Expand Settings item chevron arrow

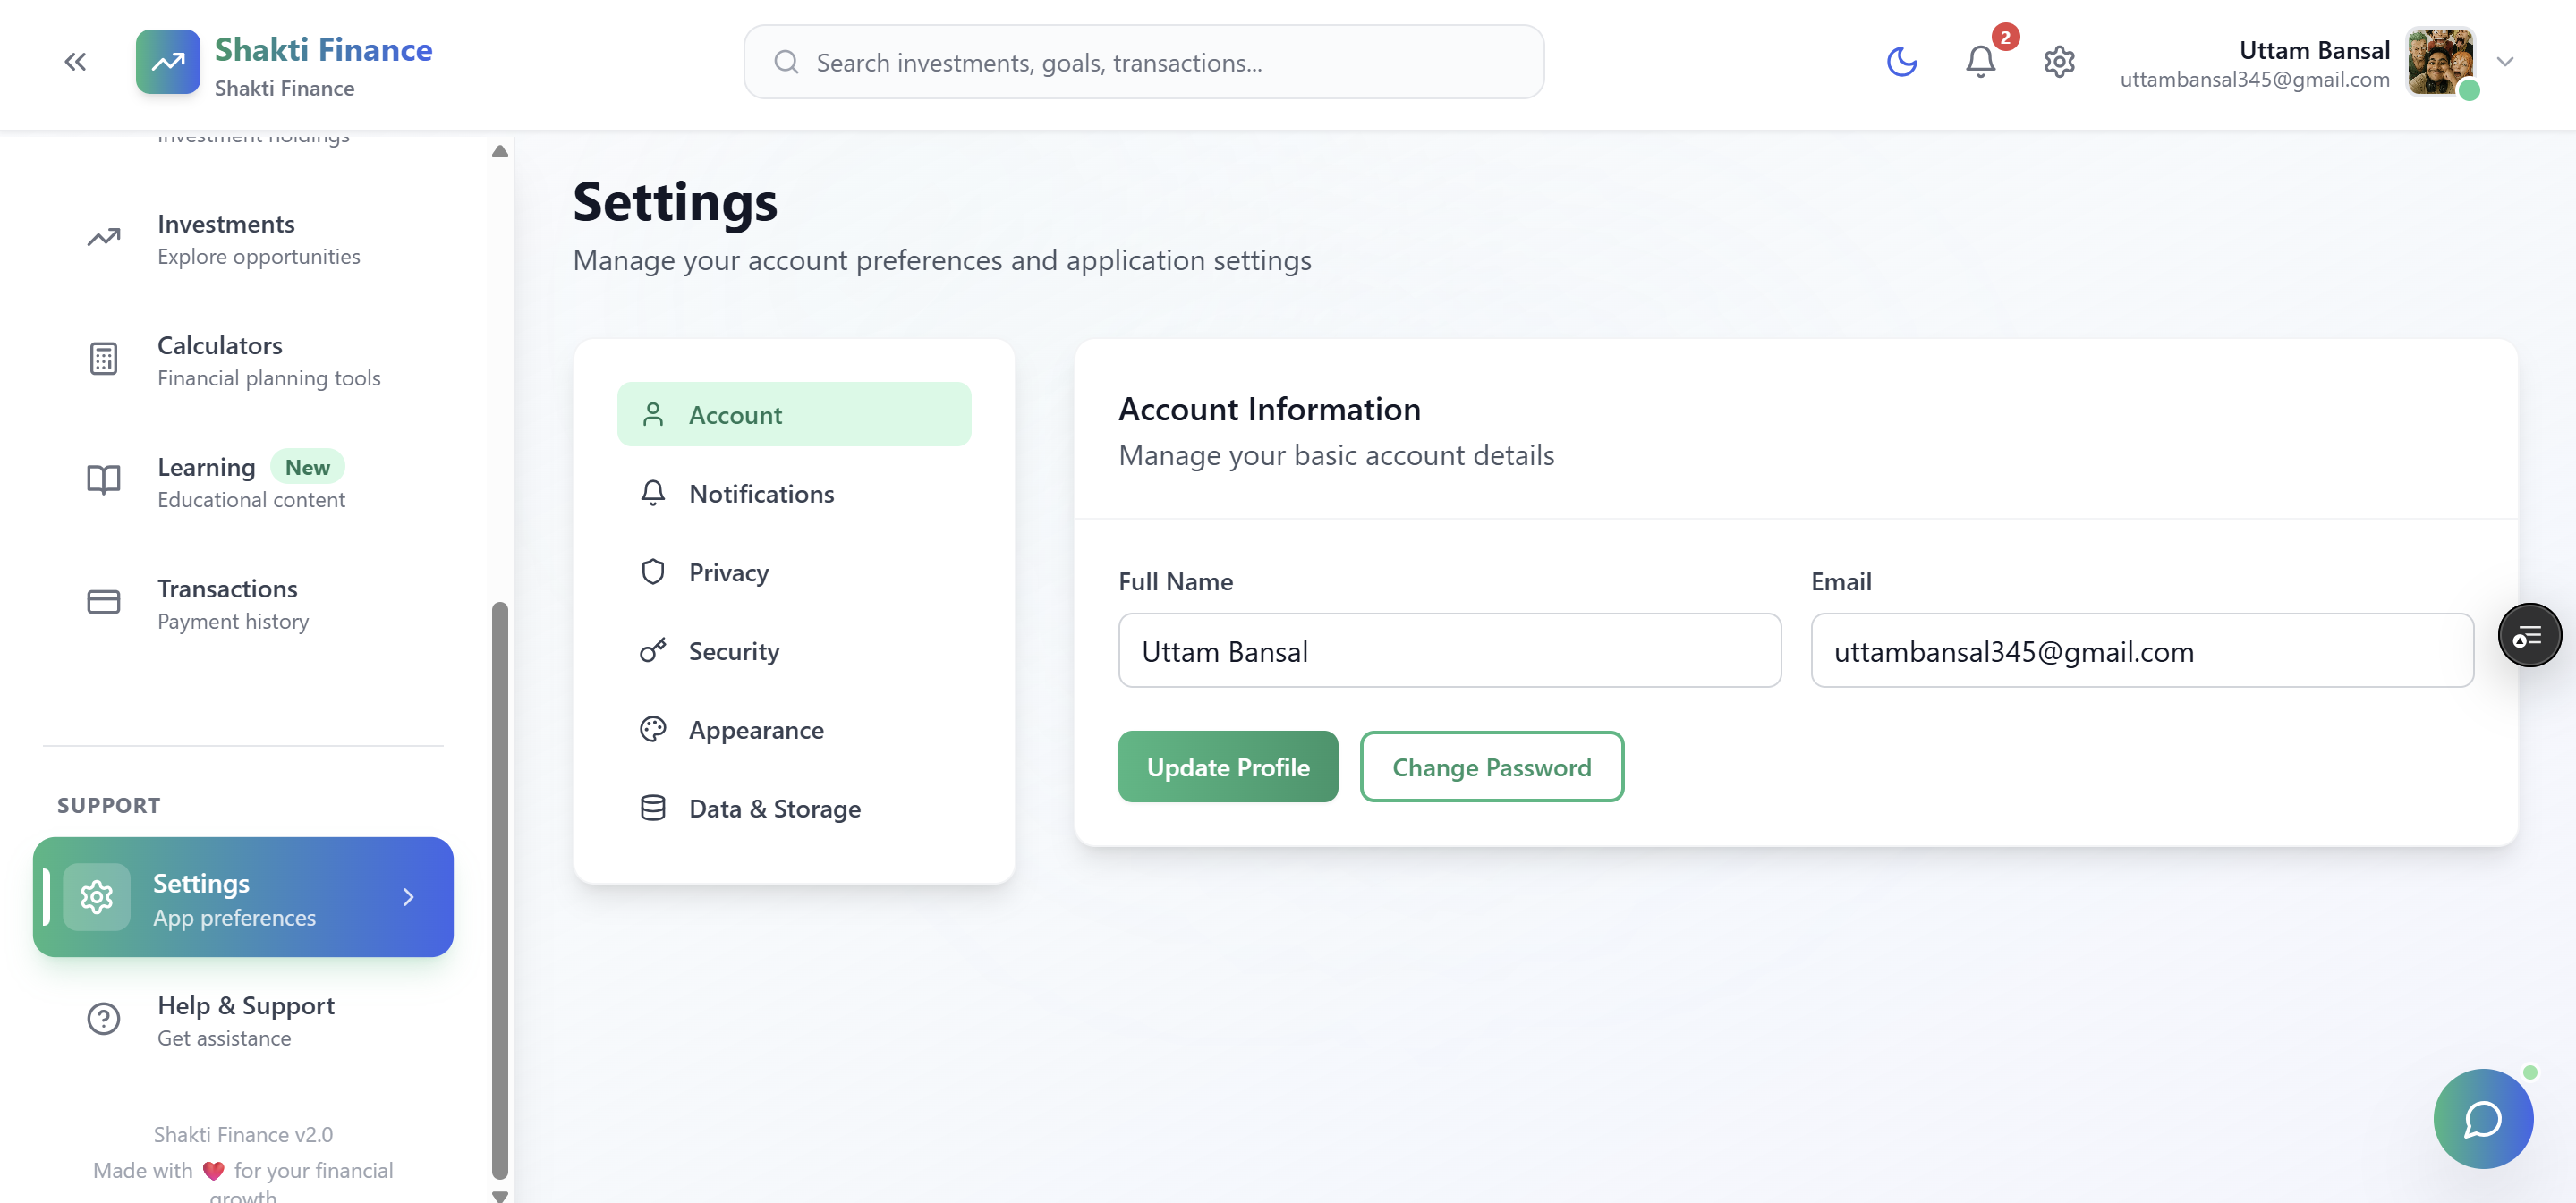[408, 897]
